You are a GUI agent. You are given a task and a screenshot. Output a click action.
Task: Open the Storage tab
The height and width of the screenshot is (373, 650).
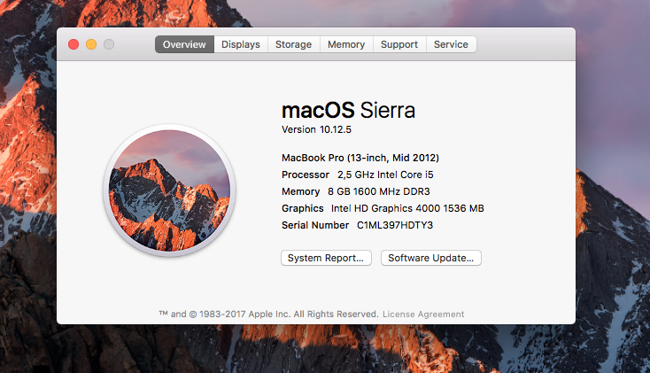pos(293,44)
